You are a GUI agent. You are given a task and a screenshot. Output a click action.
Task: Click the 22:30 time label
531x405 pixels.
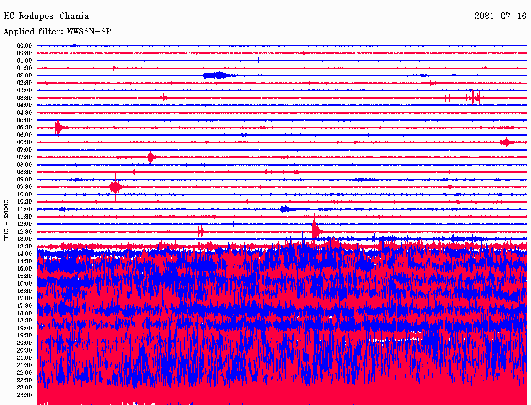pyautogui.click(x=24, y=380)
